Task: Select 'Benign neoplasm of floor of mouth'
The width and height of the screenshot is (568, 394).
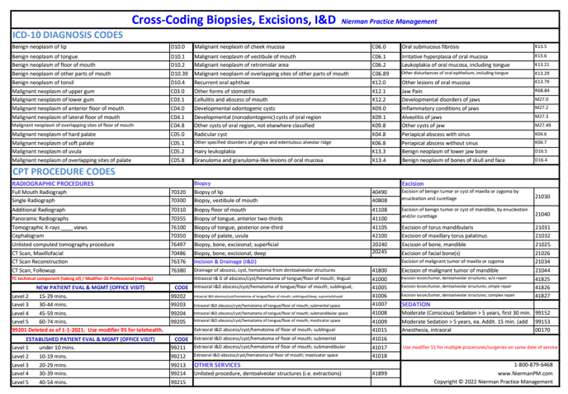Action: [x=54, y=65]
